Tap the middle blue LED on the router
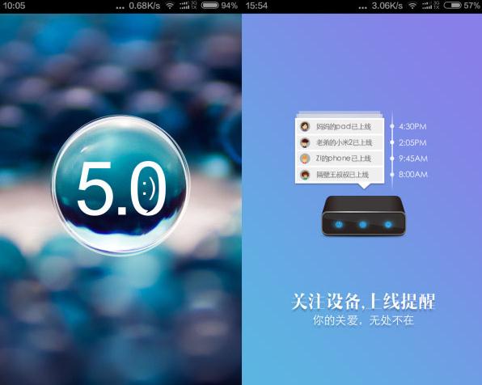The image size is (482, 385). point(363,224)
